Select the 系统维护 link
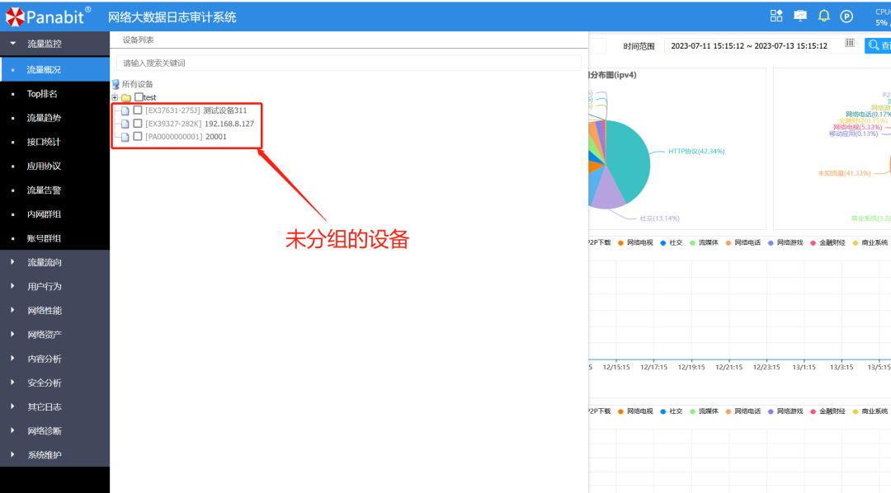891x493 pixels. pyautogui.click(x=45, y=454)
